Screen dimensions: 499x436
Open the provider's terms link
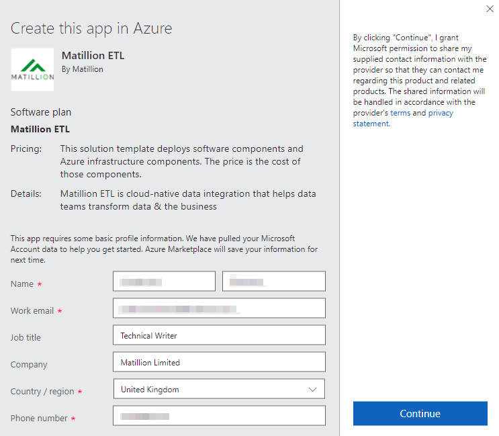[400, 113]
